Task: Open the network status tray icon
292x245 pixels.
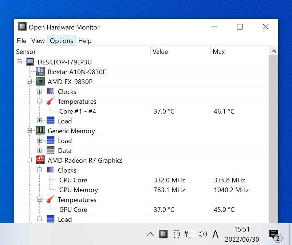Action: pyautogui.click(x=190, y=234)
